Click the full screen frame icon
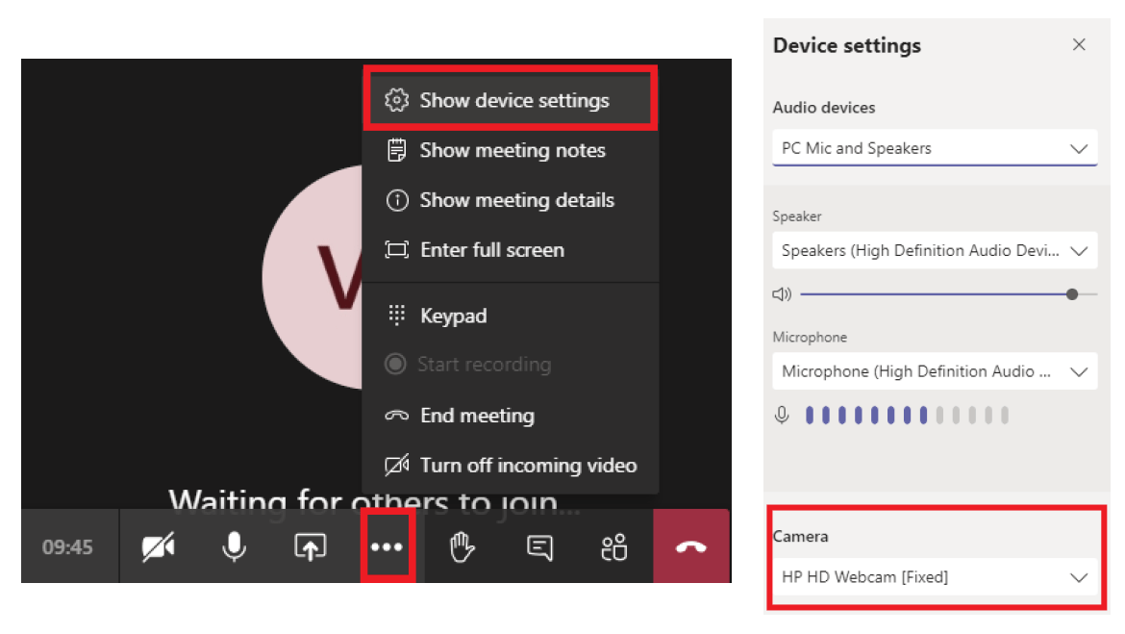 point(397,250)
